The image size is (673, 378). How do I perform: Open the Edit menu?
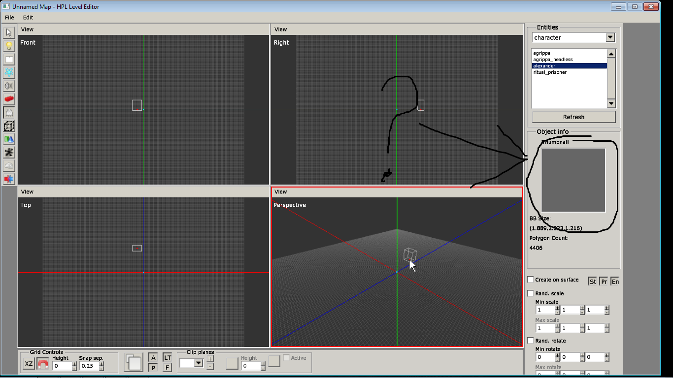click(x=28, y=18)
